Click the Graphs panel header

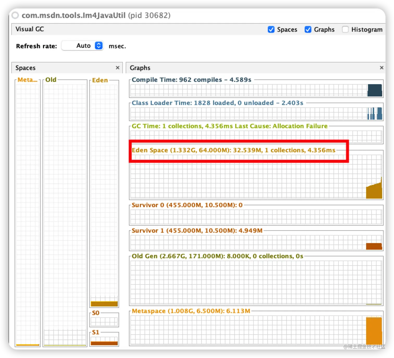pos(256,68)
